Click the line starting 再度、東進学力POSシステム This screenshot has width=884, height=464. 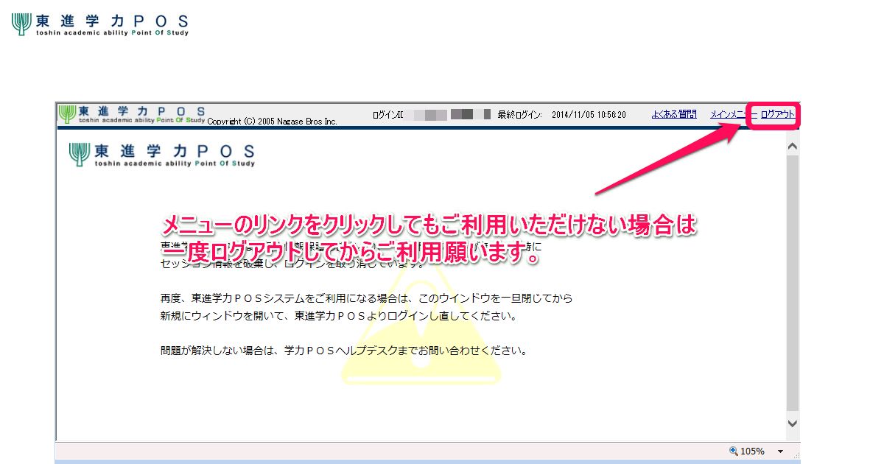tap(367, 298)
